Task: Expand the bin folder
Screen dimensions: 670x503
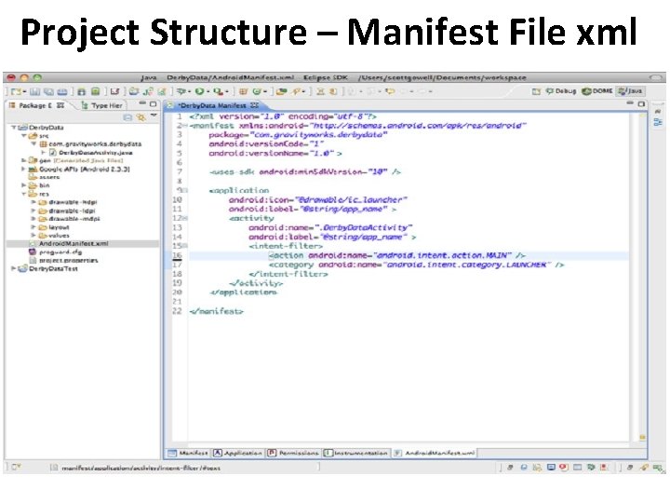Action: [x=24, y=185]
